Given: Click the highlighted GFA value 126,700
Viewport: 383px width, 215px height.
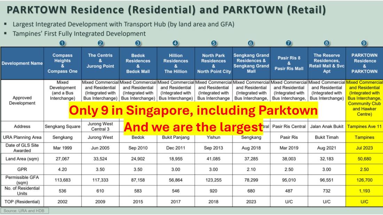Looking at the screenshot, I should [365, 180].
